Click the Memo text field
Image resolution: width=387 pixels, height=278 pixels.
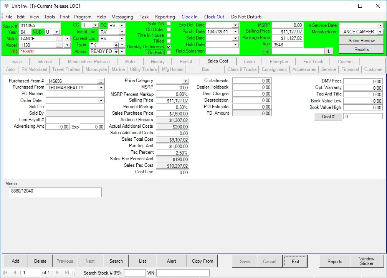coord(55,192)
